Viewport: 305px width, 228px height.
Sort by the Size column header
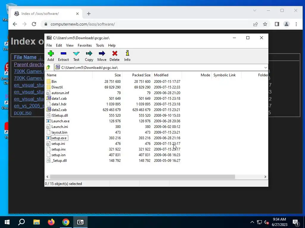point(107,75)
